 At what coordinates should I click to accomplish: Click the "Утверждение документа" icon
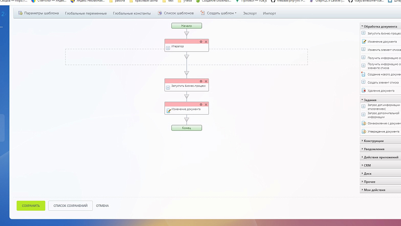pos(363,131)
